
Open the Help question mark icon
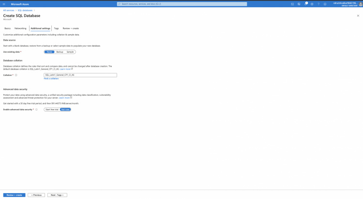pyautogui.click(x=318, y=3)
